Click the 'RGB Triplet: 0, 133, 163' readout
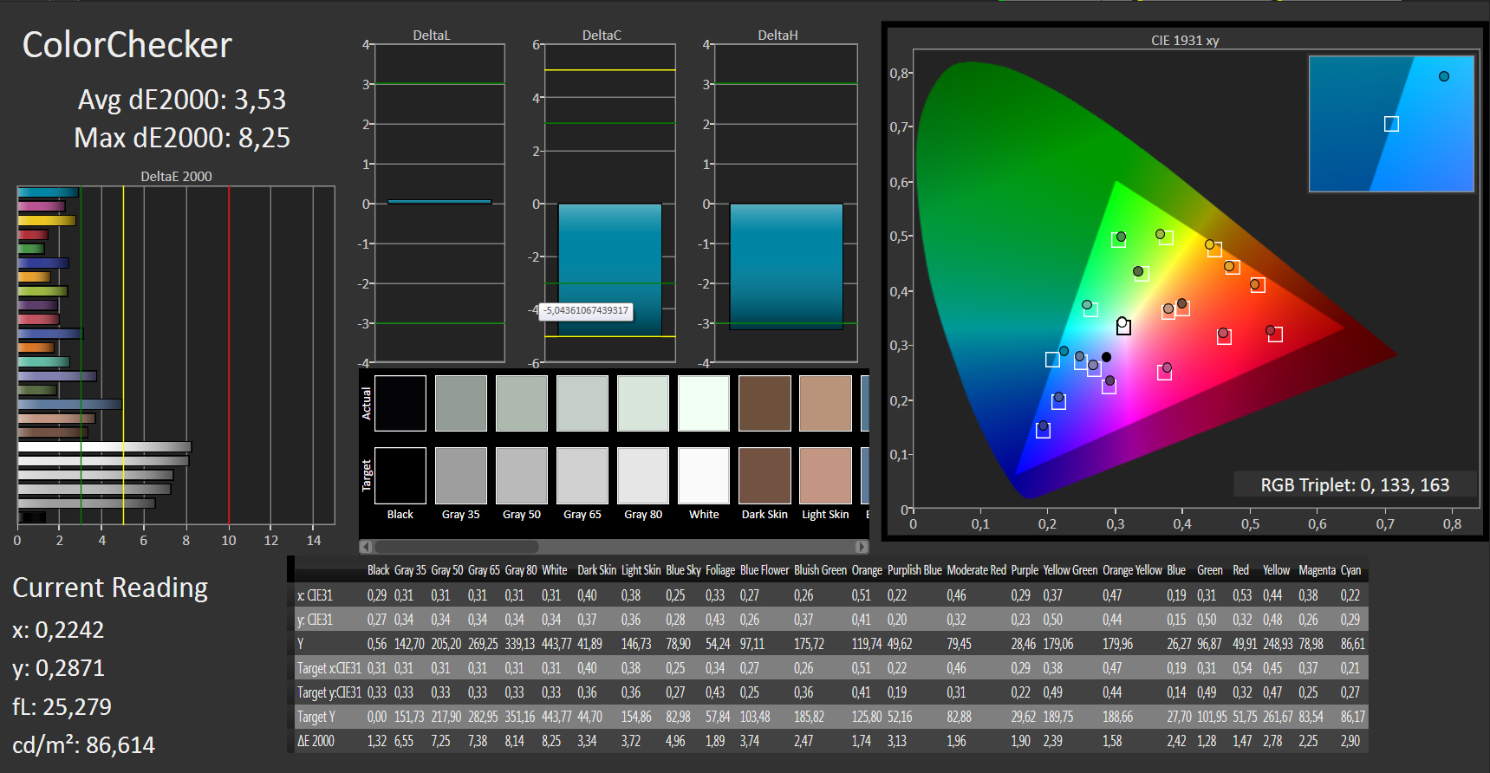 coord(1355,485)
